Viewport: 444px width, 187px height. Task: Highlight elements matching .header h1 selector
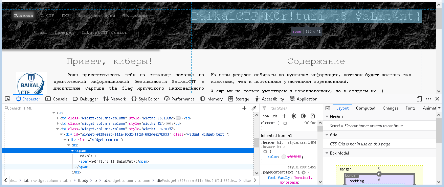coord(265,152)
